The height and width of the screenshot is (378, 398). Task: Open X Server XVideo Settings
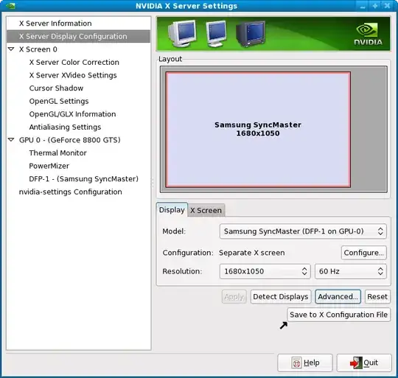(x=73, y=75)
